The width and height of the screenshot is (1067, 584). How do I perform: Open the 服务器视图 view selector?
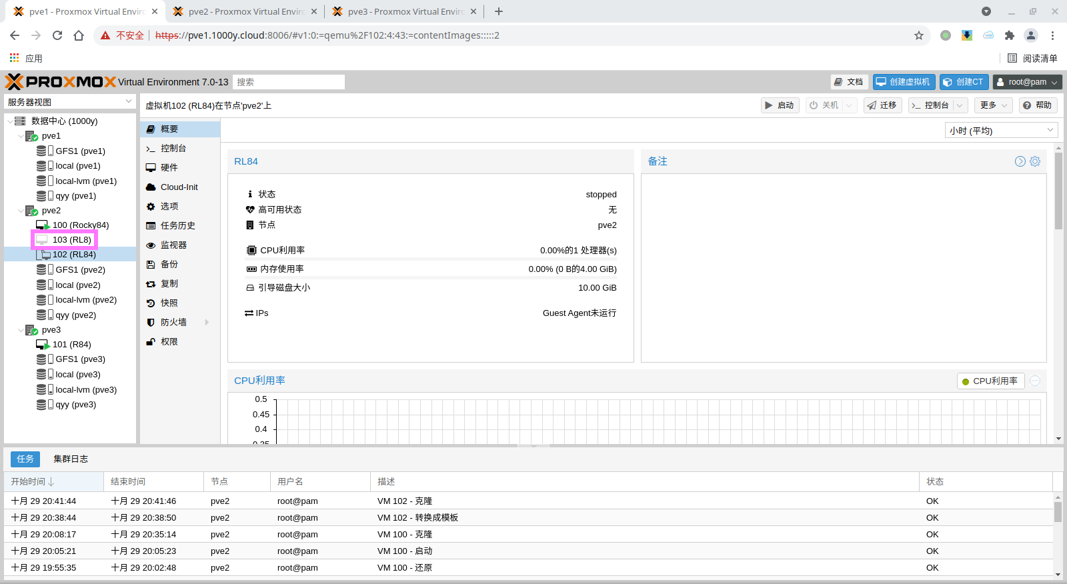(70, 102)
